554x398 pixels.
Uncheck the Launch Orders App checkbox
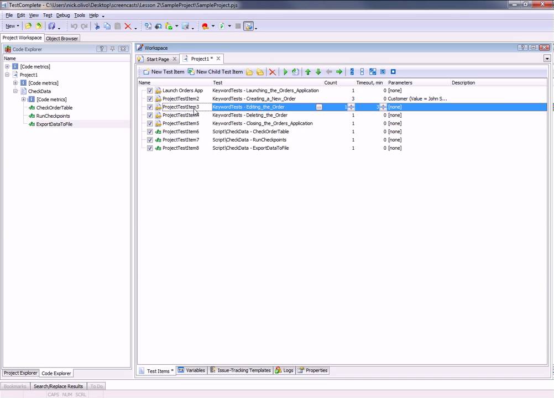[150, 91]
